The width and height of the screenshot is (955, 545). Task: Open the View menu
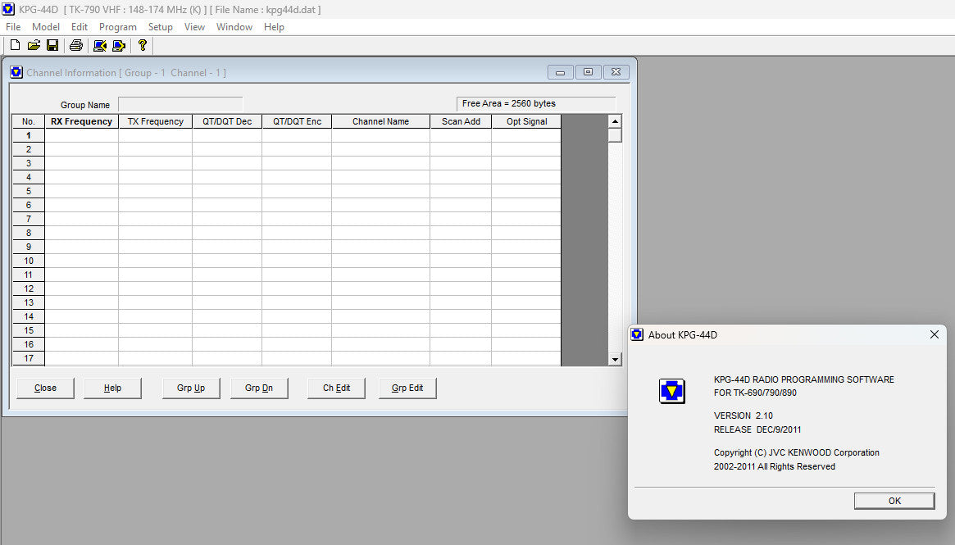point(194,27)
